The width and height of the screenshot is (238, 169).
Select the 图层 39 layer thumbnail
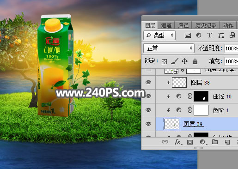tap(172, 124)
